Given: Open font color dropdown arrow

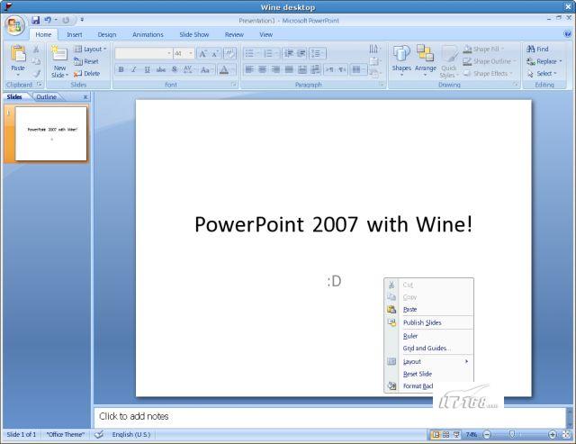Looking at the screenshot, I should pos(233,69).
